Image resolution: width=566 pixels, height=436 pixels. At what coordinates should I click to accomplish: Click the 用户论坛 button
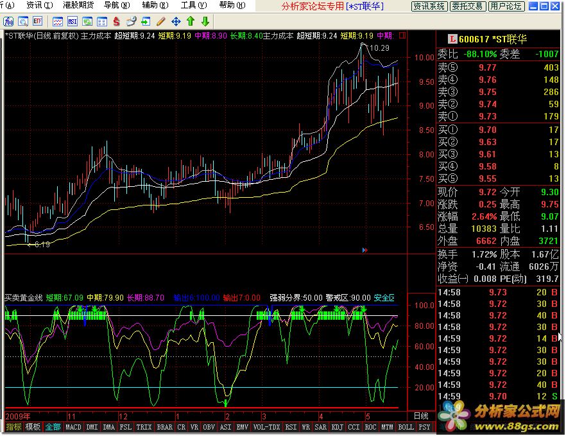(506, 6)
